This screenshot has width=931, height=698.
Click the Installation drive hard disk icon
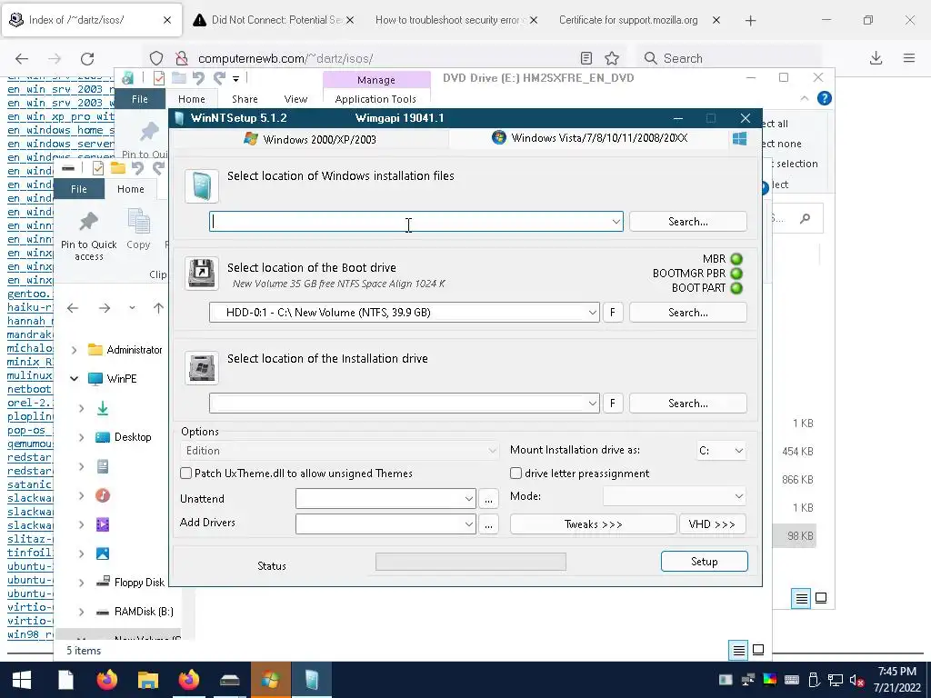point(202,368)
